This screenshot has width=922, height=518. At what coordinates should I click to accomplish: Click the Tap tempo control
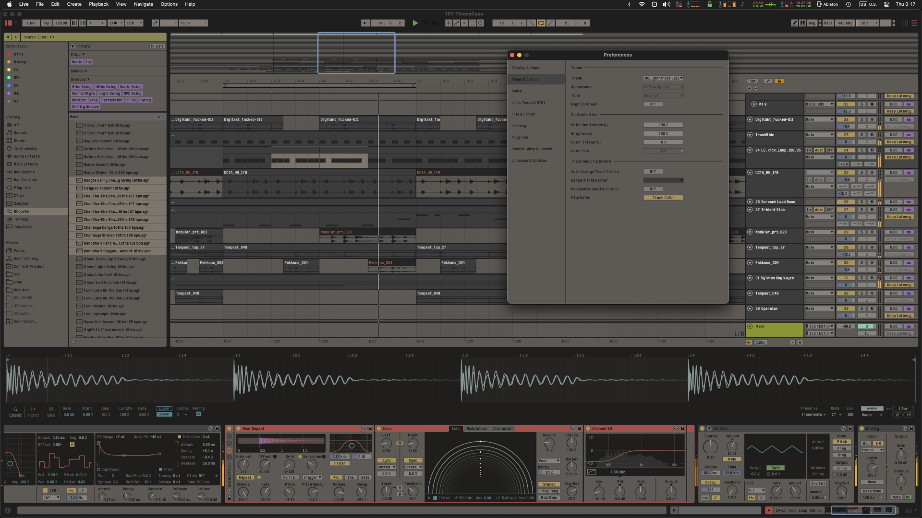point(46,23)
